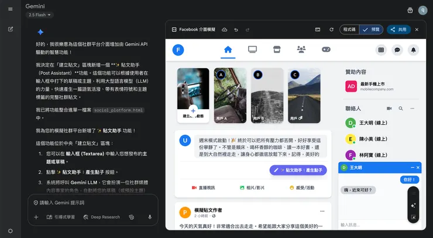This screenshot has width=433, height=238.
Task: Close the 王大明 chat window
Action: click(418, 167)
